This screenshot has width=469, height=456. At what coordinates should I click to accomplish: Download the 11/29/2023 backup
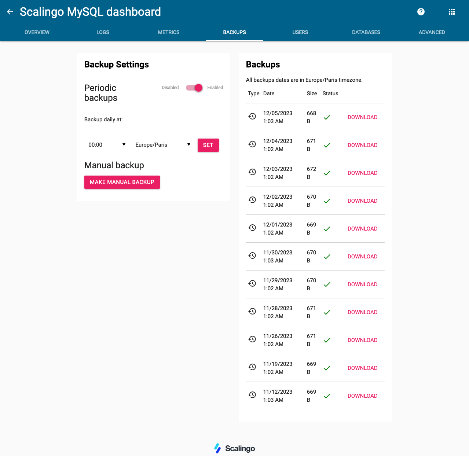[362, 284]
